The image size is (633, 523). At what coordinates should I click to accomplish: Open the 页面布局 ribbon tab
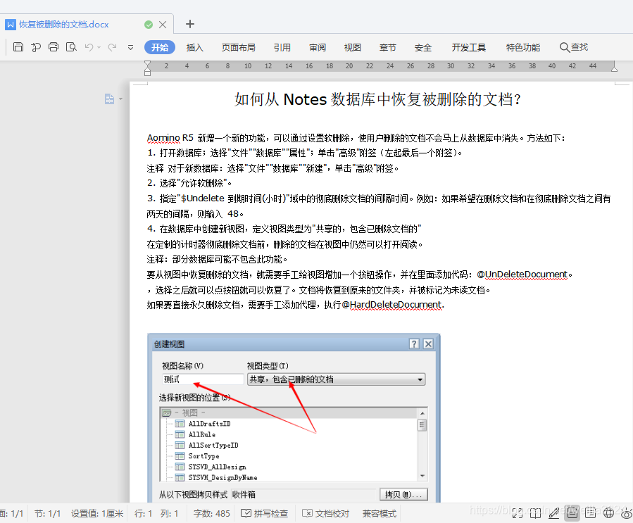pyautogui.click(x=238, y=48)
